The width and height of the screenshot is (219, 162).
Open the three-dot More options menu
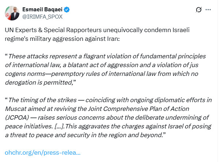tap(208, 9)
